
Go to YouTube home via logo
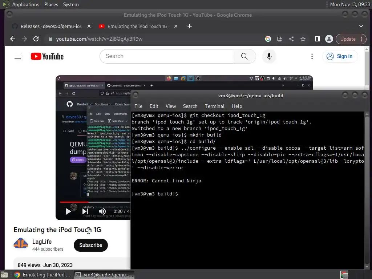pyautogui.click(x=47, y=56)
